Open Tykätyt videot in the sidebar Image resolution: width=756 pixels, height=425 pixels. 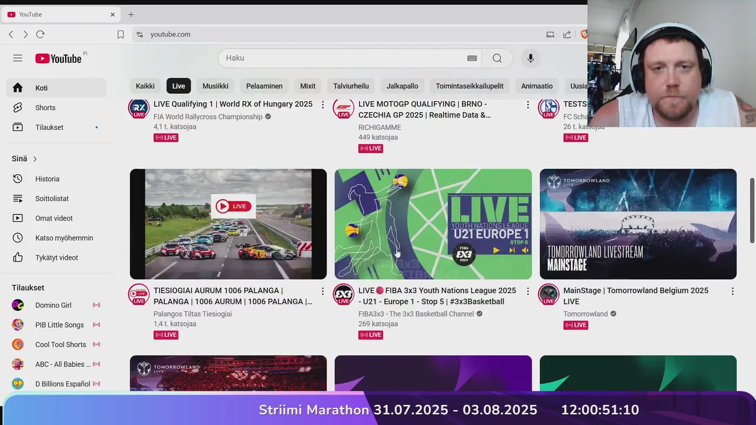[x=56, y=257]
